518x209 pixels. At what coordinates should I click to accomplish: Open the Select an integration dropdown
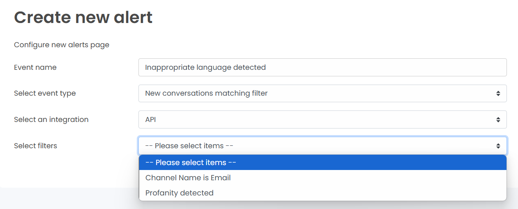click(x=322, y=119)
